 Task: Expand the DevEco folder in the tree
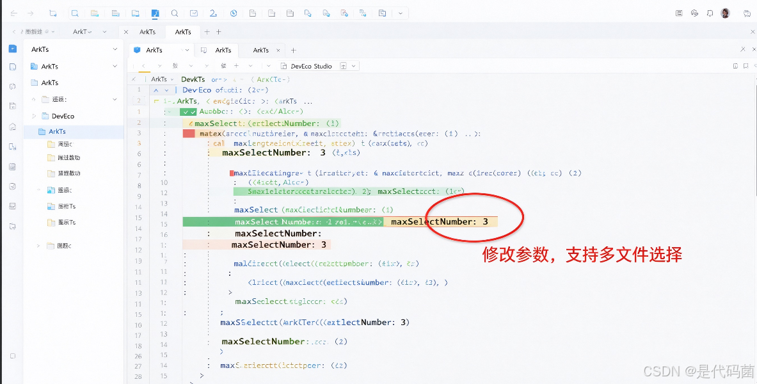coord(35,116)
